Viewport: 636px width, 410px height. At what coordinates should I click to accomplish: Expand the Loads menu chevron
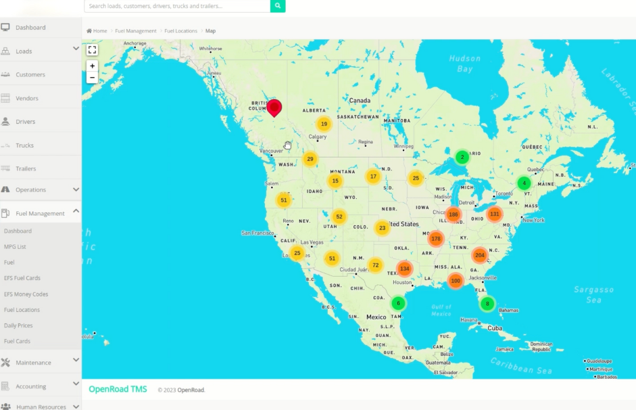pyautogui.click(x=76, y=49)
